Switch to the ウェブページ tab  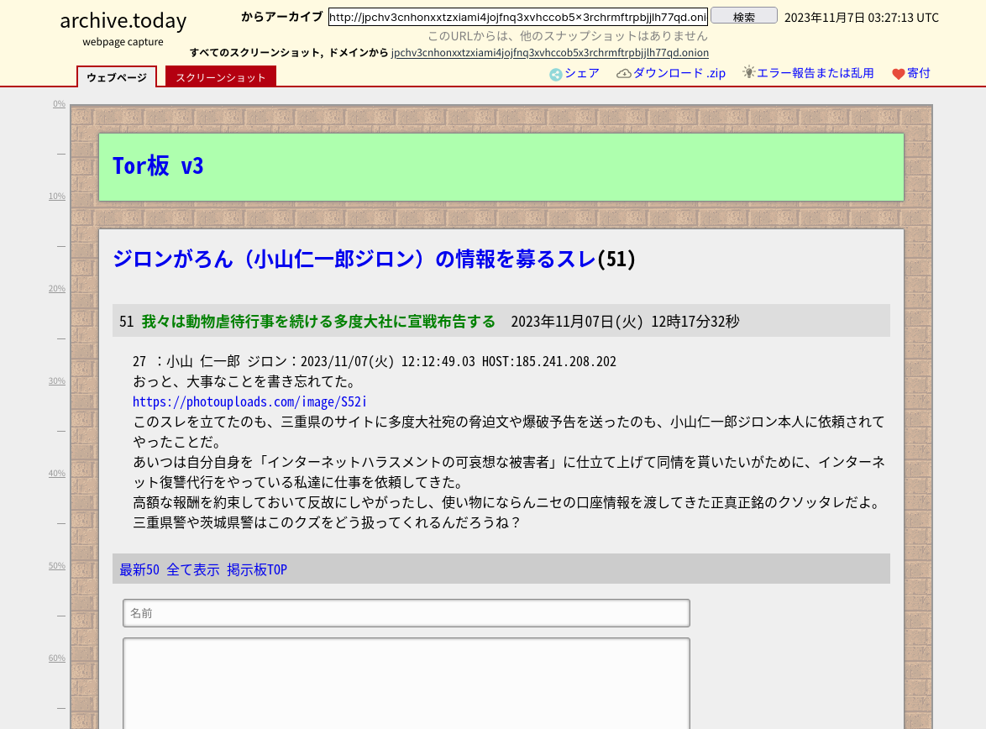(x=117, y=77)
